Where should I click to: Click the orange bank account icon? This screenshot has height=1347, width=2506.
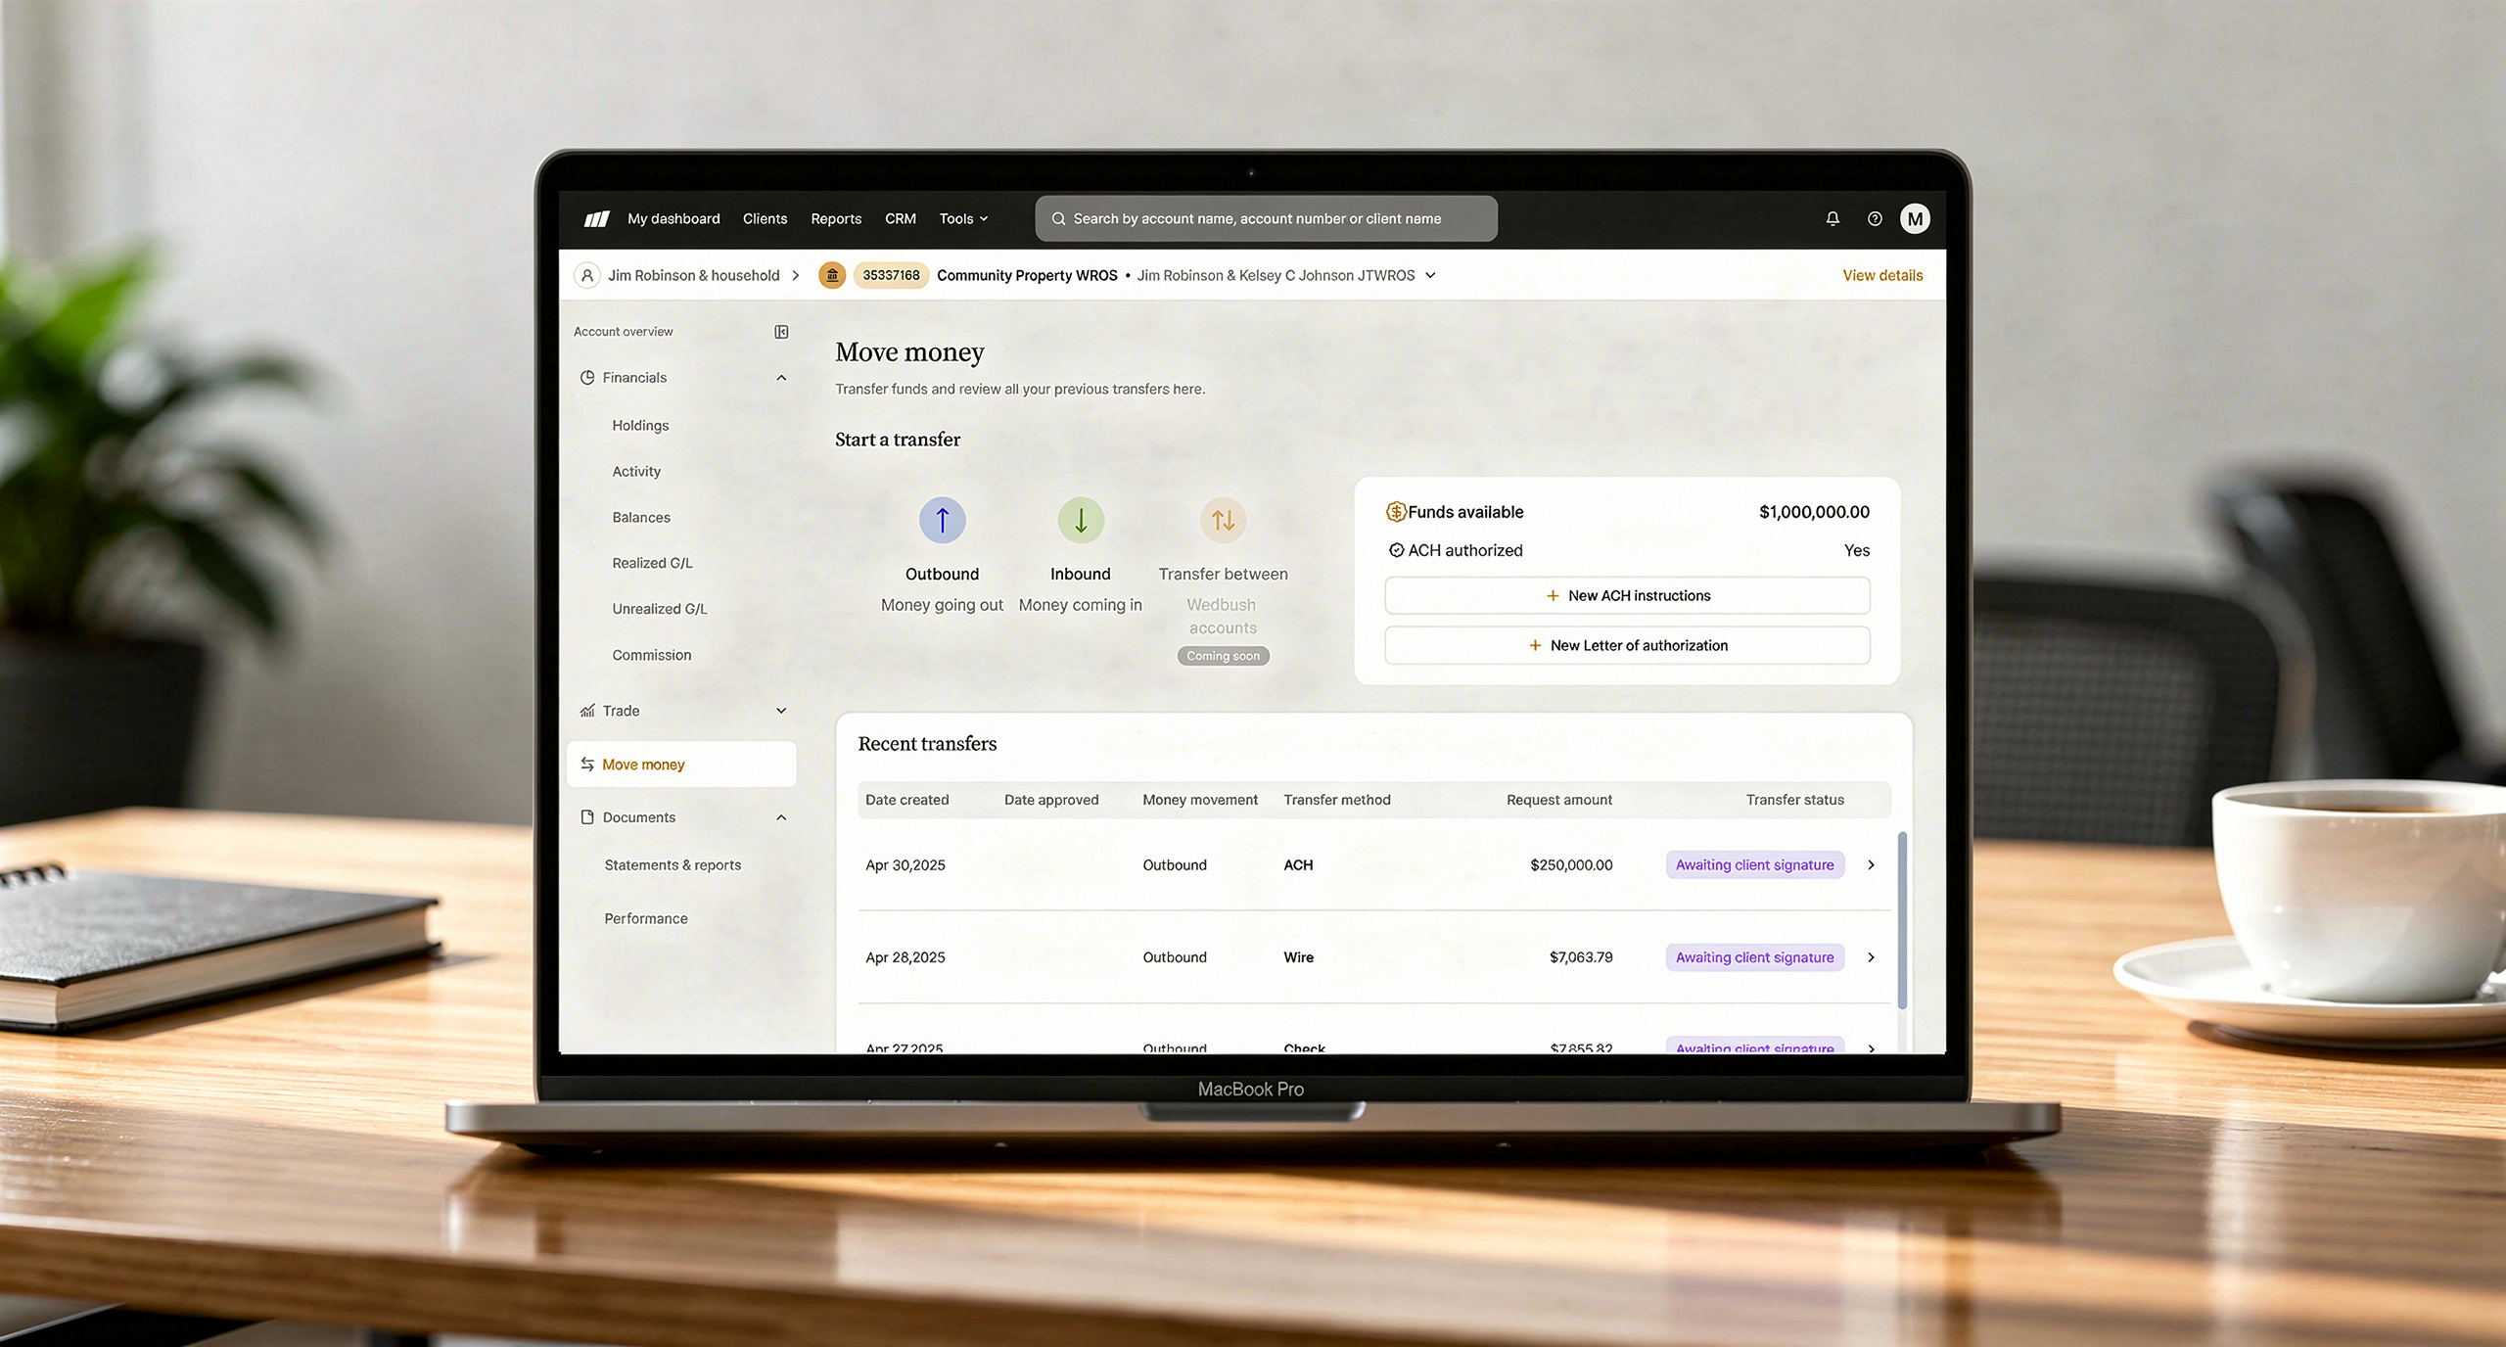(832, 275)
